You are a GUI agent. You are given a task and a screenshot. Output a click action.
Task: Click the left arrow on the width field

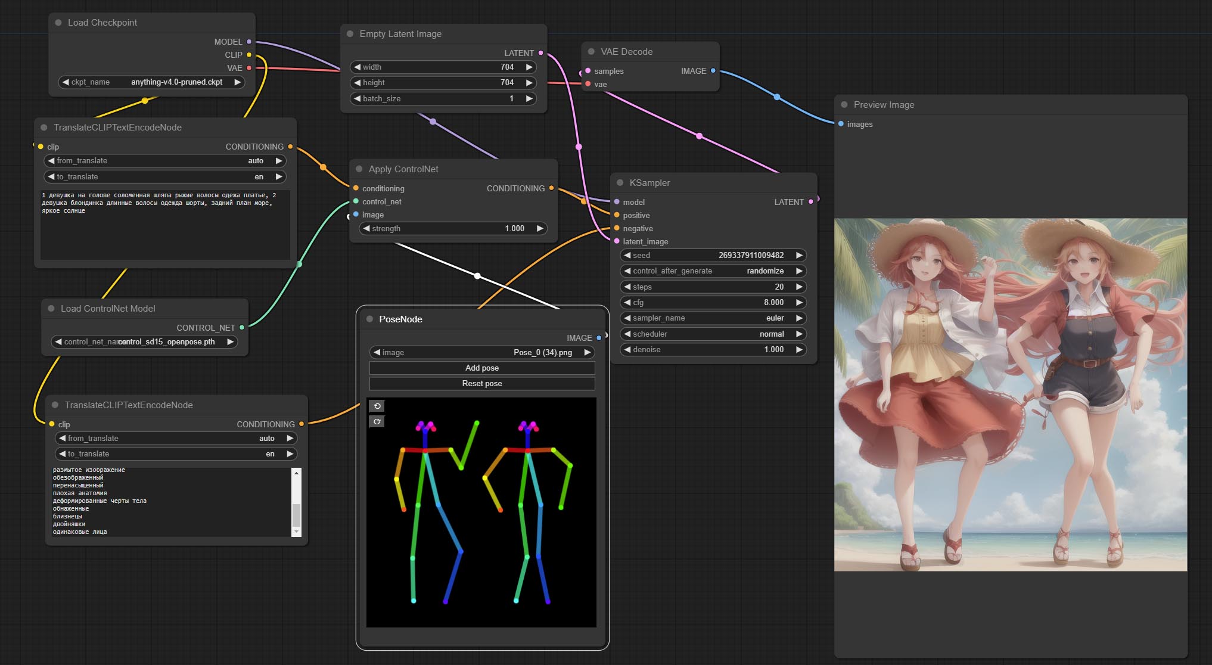(x=357, y=67)
